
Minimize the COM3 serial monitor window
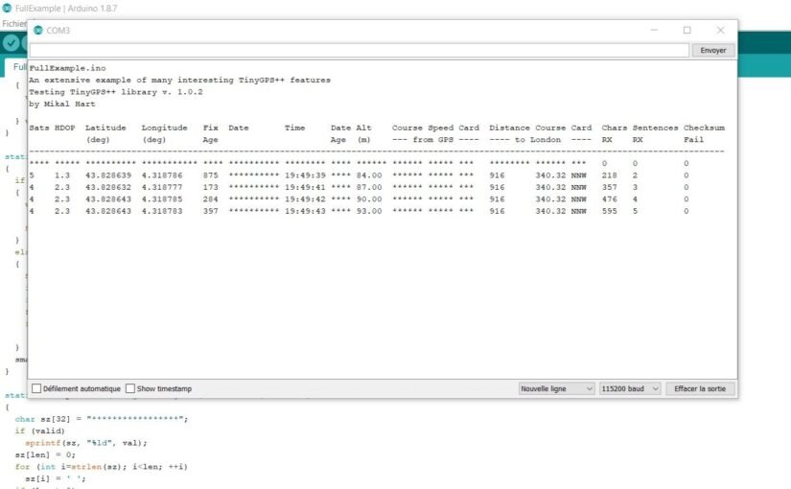point(654,31)
